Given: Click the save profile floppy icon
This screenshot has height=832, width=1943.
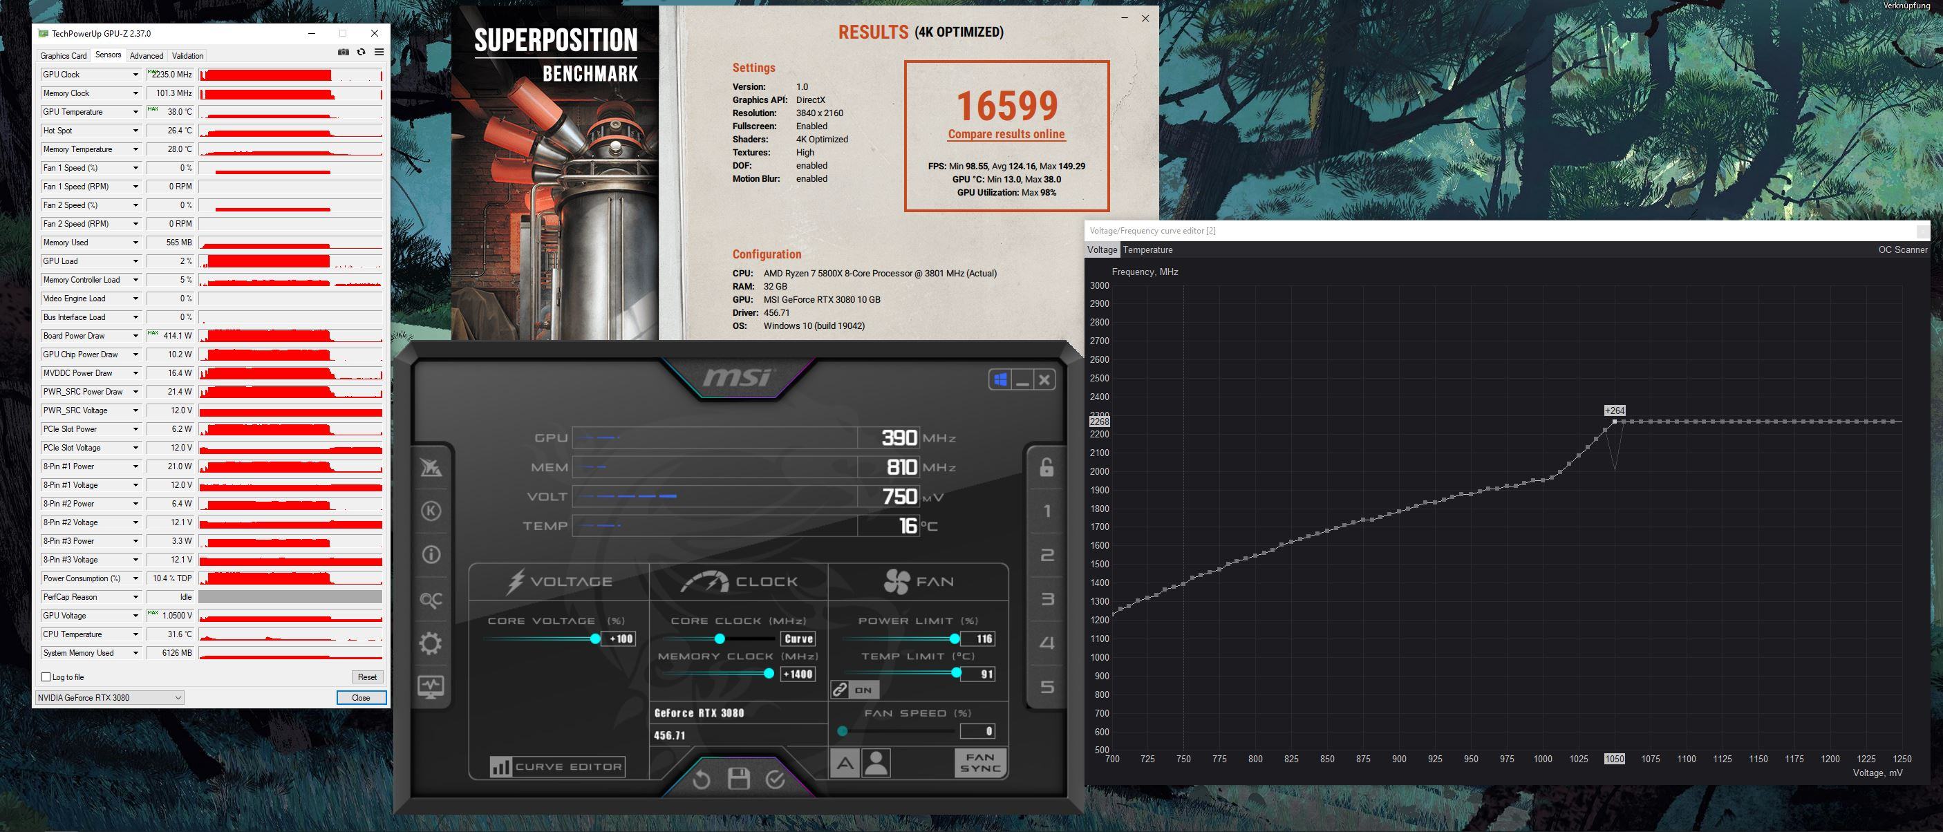Looking at the screenshot, I should tap(738, 779).
